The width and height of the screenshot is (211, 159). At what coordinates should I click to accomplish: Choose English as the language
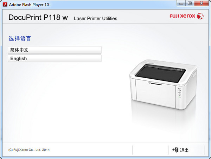coord(55,59)
